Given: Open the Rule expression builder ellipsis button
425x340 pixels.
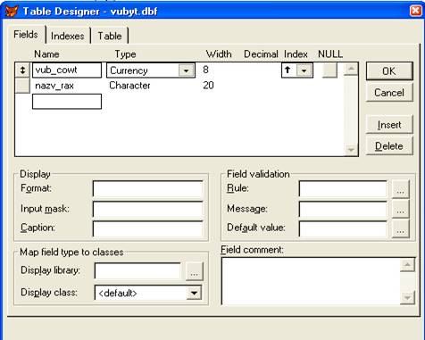Looking at the screenshot, I should (400, 189).
